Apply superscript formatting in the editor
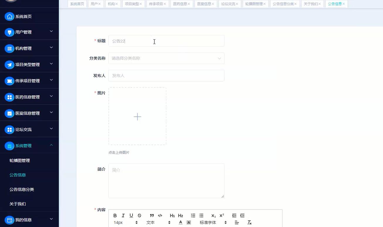This screenshot has height=227, width=383. click(222, 215)
